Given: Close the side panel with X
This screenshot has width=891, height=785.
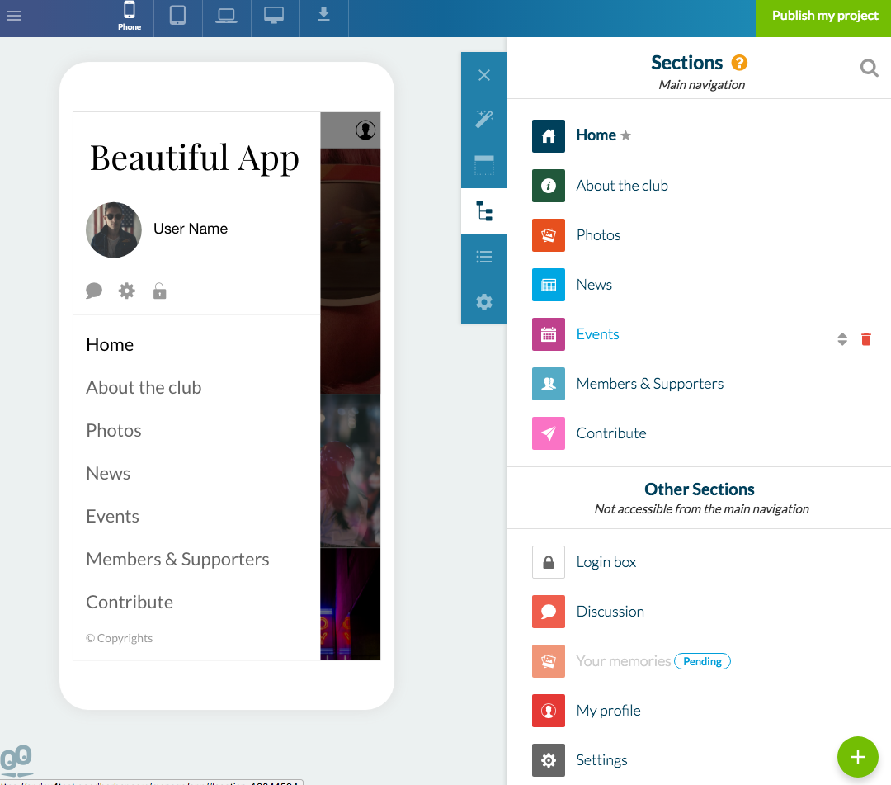Looking at the screenshot, I should click(x=484, y=75).
